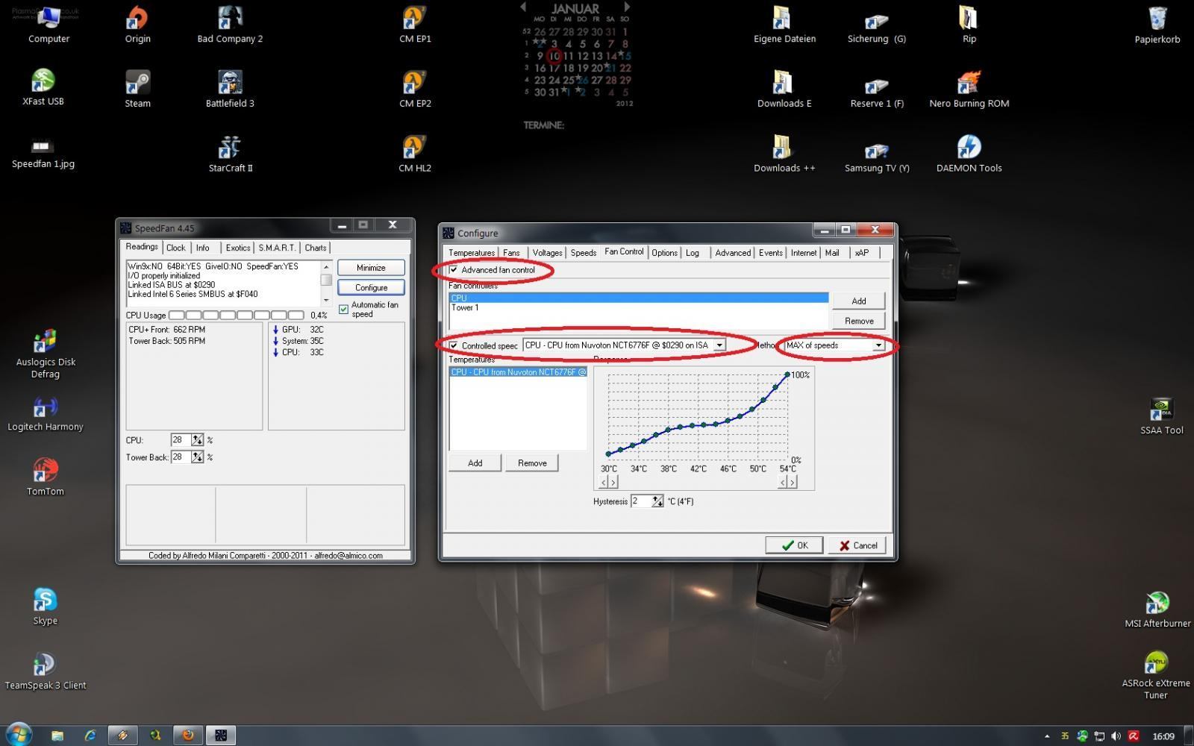Image resolution: width=1194 pixels, height=746 pixels.
Task: Select the Speedfan 1.jpg file icon
Action: click(43, 154)
